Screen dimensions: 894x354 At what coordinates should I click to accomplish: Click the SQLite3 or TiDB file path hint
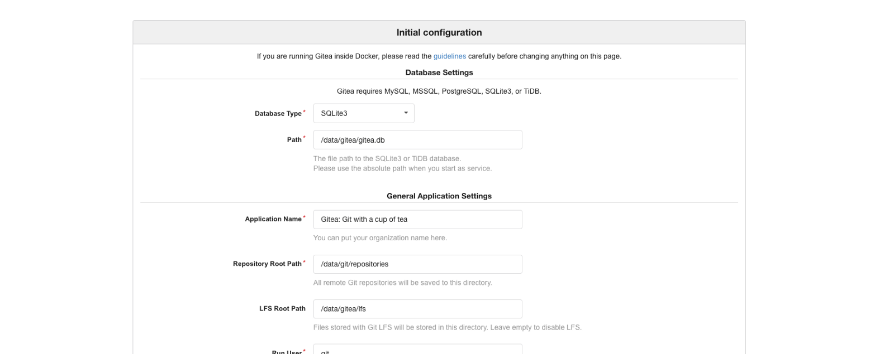point(387,159)
